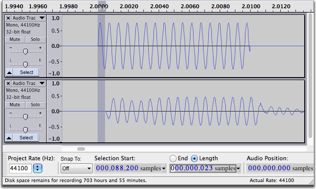The width and height of the screenshot is (316, 189).
Task: Click the horizontal scrollbar thumb
Action: pos(81,149)
